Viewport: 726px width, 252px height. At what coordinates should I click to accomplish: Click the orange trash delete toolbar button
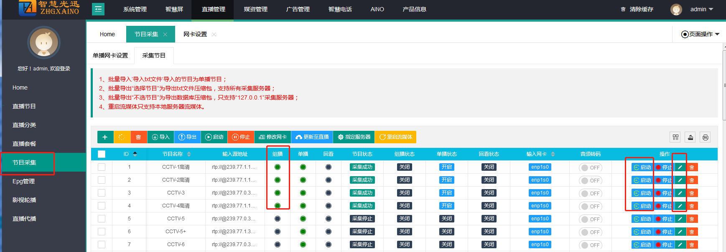coord(138,137)
